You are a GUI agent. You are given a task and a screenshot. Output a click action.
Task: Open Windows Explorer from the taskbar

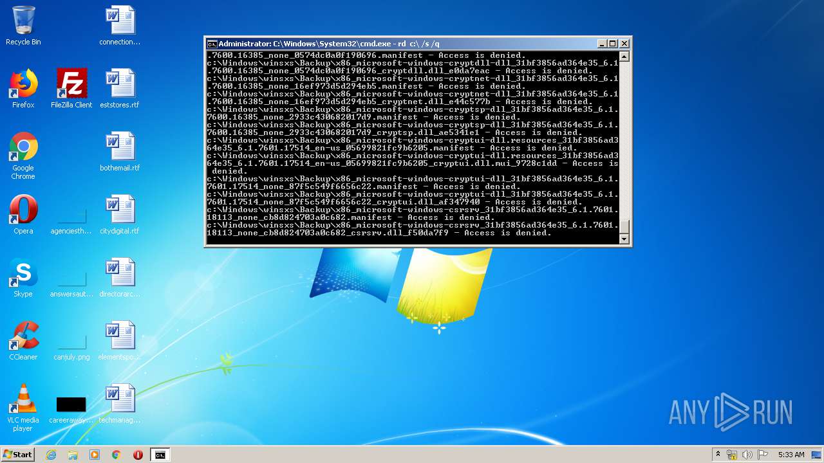coord(73,455)
